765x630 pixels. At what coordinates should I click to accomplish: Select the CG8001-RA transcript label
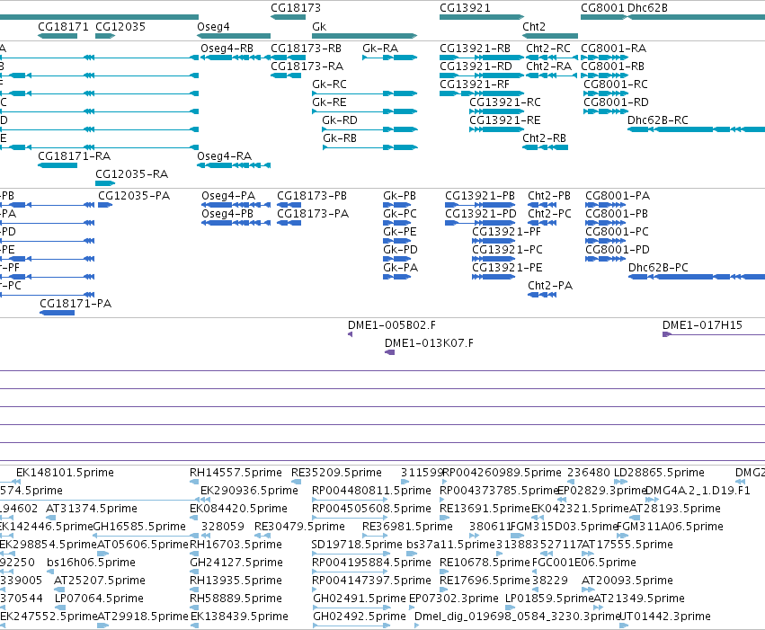click(613, 49)
